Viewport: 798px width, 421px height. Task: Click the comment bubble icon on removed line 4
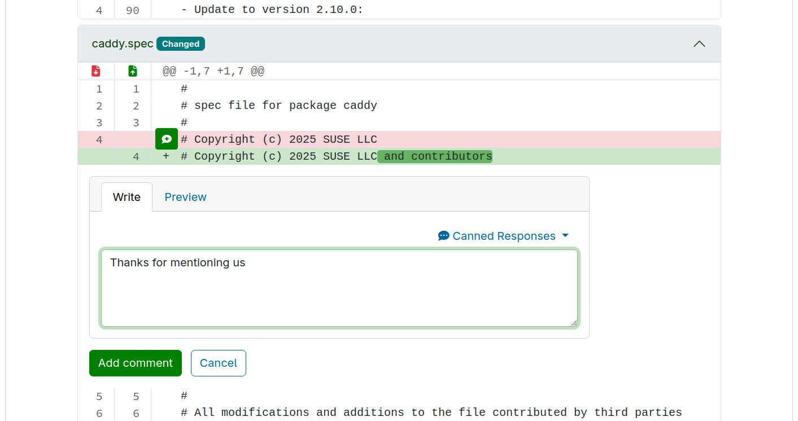(x=167, y=139)
